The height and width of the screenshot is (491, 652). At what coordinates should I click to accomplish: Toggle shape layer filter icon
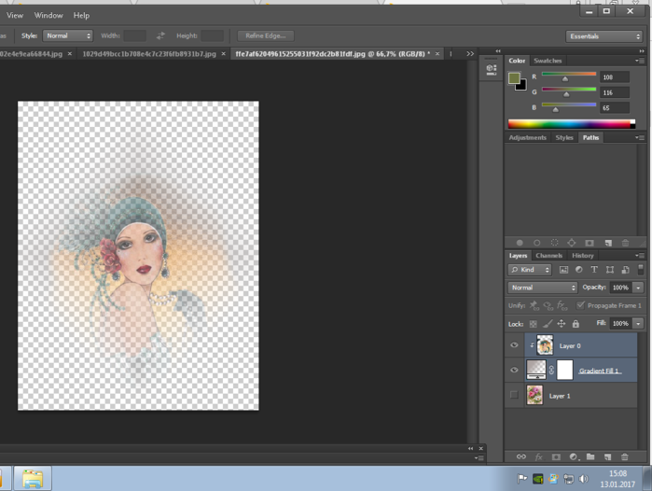tap(610, 270)
